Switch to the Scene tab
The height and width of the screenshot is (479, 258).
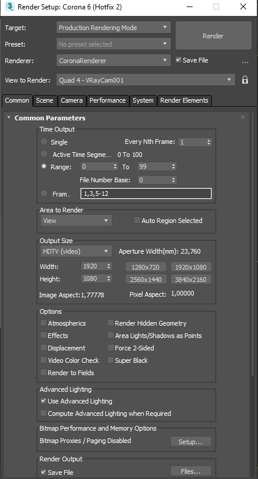point(45,100)
